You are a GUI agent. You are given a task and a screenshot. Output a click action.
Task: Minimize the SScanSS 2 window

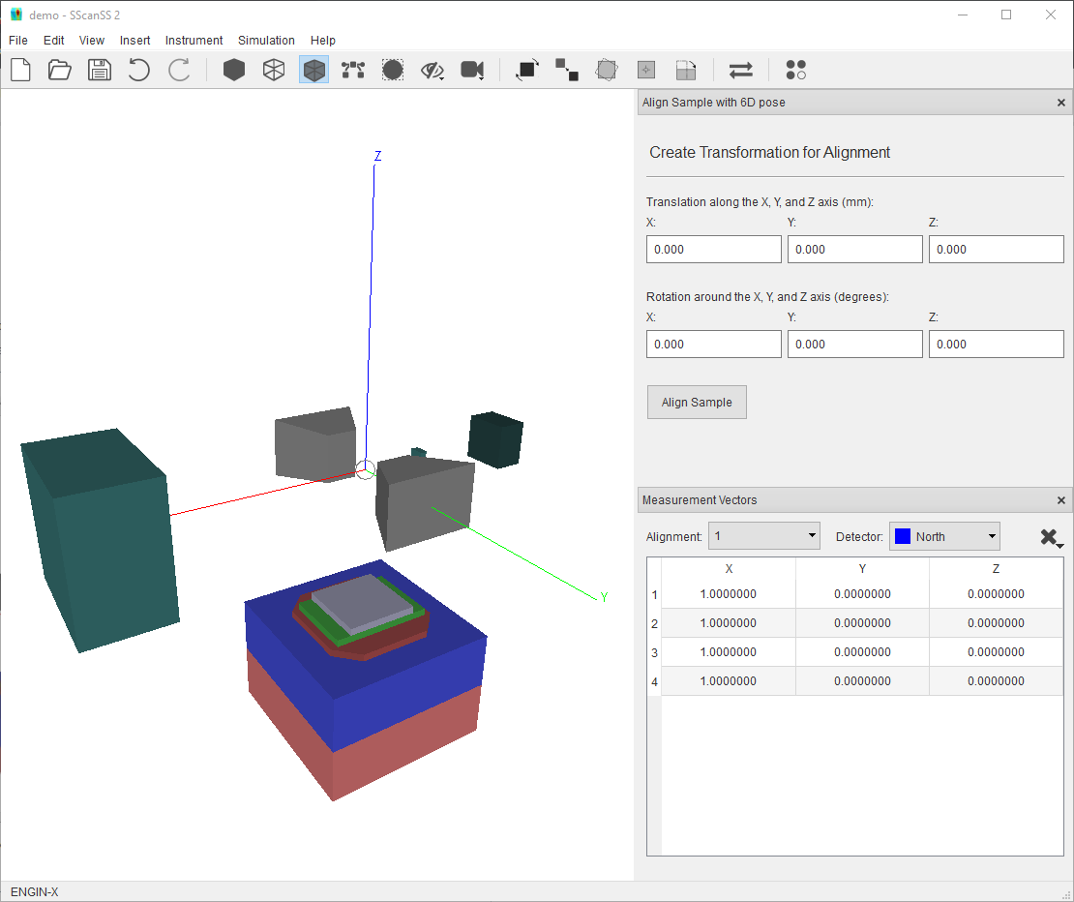point(963,15)
